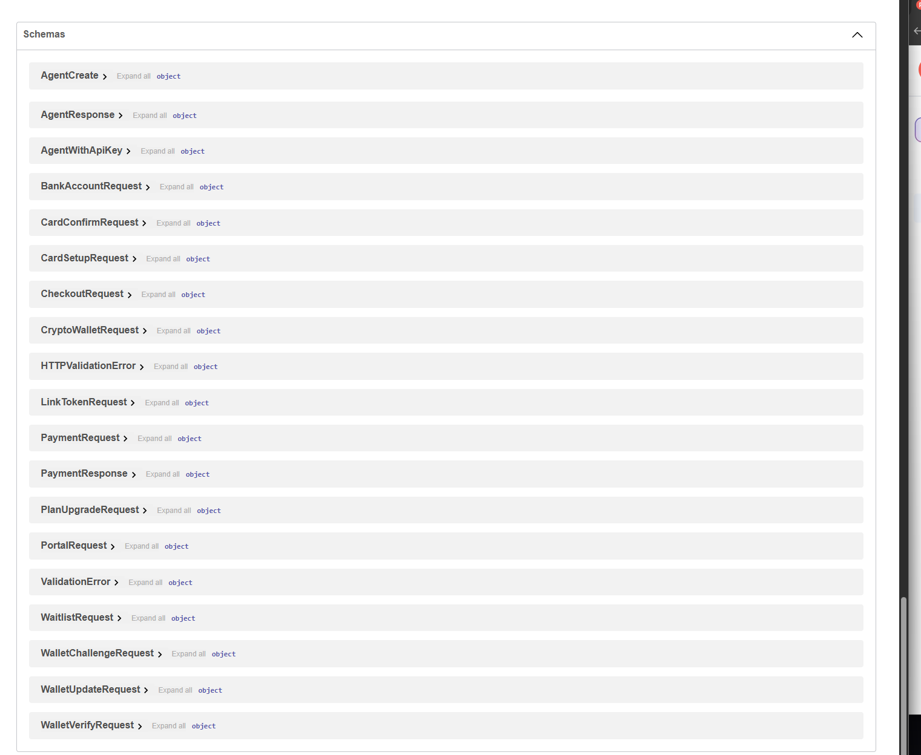Viewport: 921px width, 755px height.
Task: Expand the BankAccountRequest schema
Action: click(91, 186)
